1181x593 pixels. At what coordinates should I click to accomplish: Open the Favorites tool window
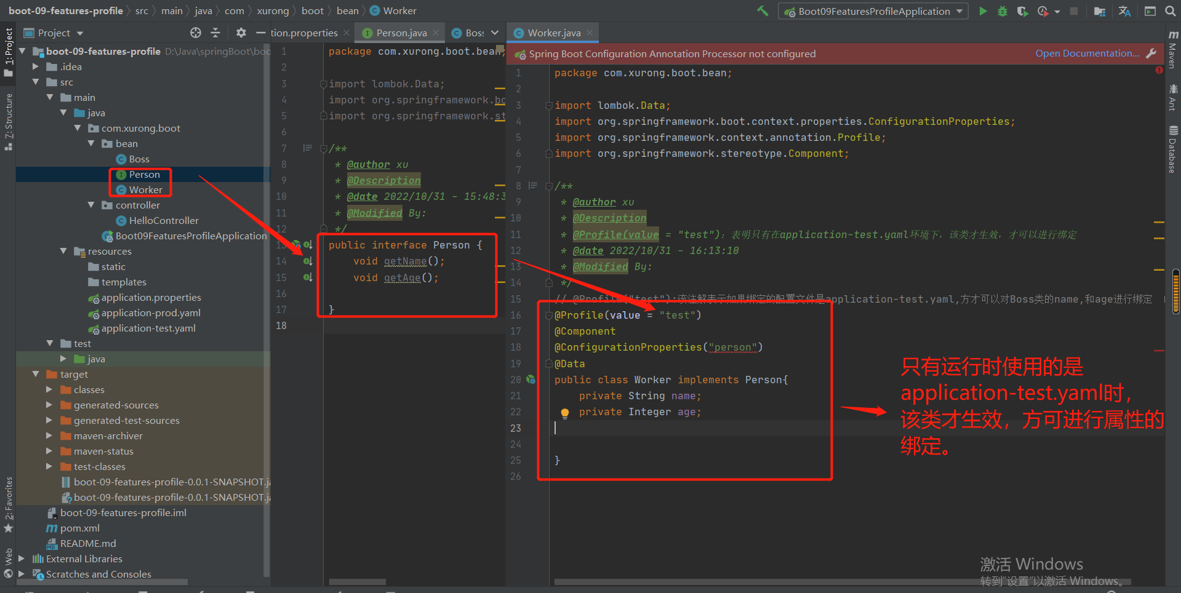pos(8,504)
